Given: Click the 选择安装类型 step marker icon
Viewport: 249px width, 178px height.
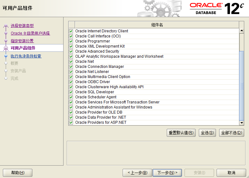Looking at the screenshot, I should point(6,26).
